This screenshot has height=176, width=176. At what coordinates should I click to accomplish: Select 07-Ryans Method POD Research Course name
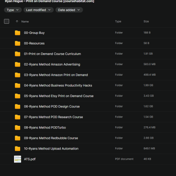click(54, 117)
